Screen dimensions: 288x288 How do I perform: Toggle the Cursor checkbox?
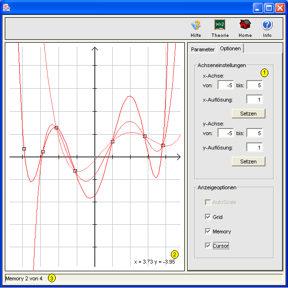(208, 246)
